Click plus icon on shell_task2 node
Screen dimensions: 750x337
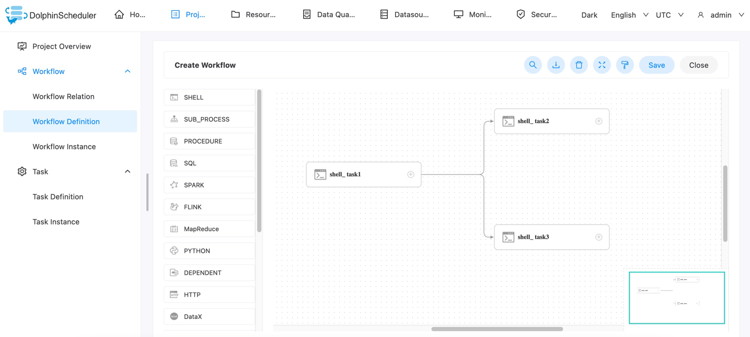(599, 121)
